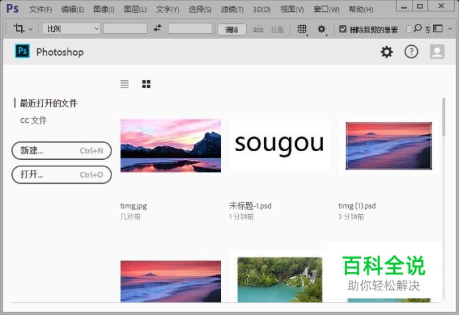Image resolution: width=459 pixels, height=315 pixels.
Task: Open the 编辑(E) menu
Action: [72, 9]
